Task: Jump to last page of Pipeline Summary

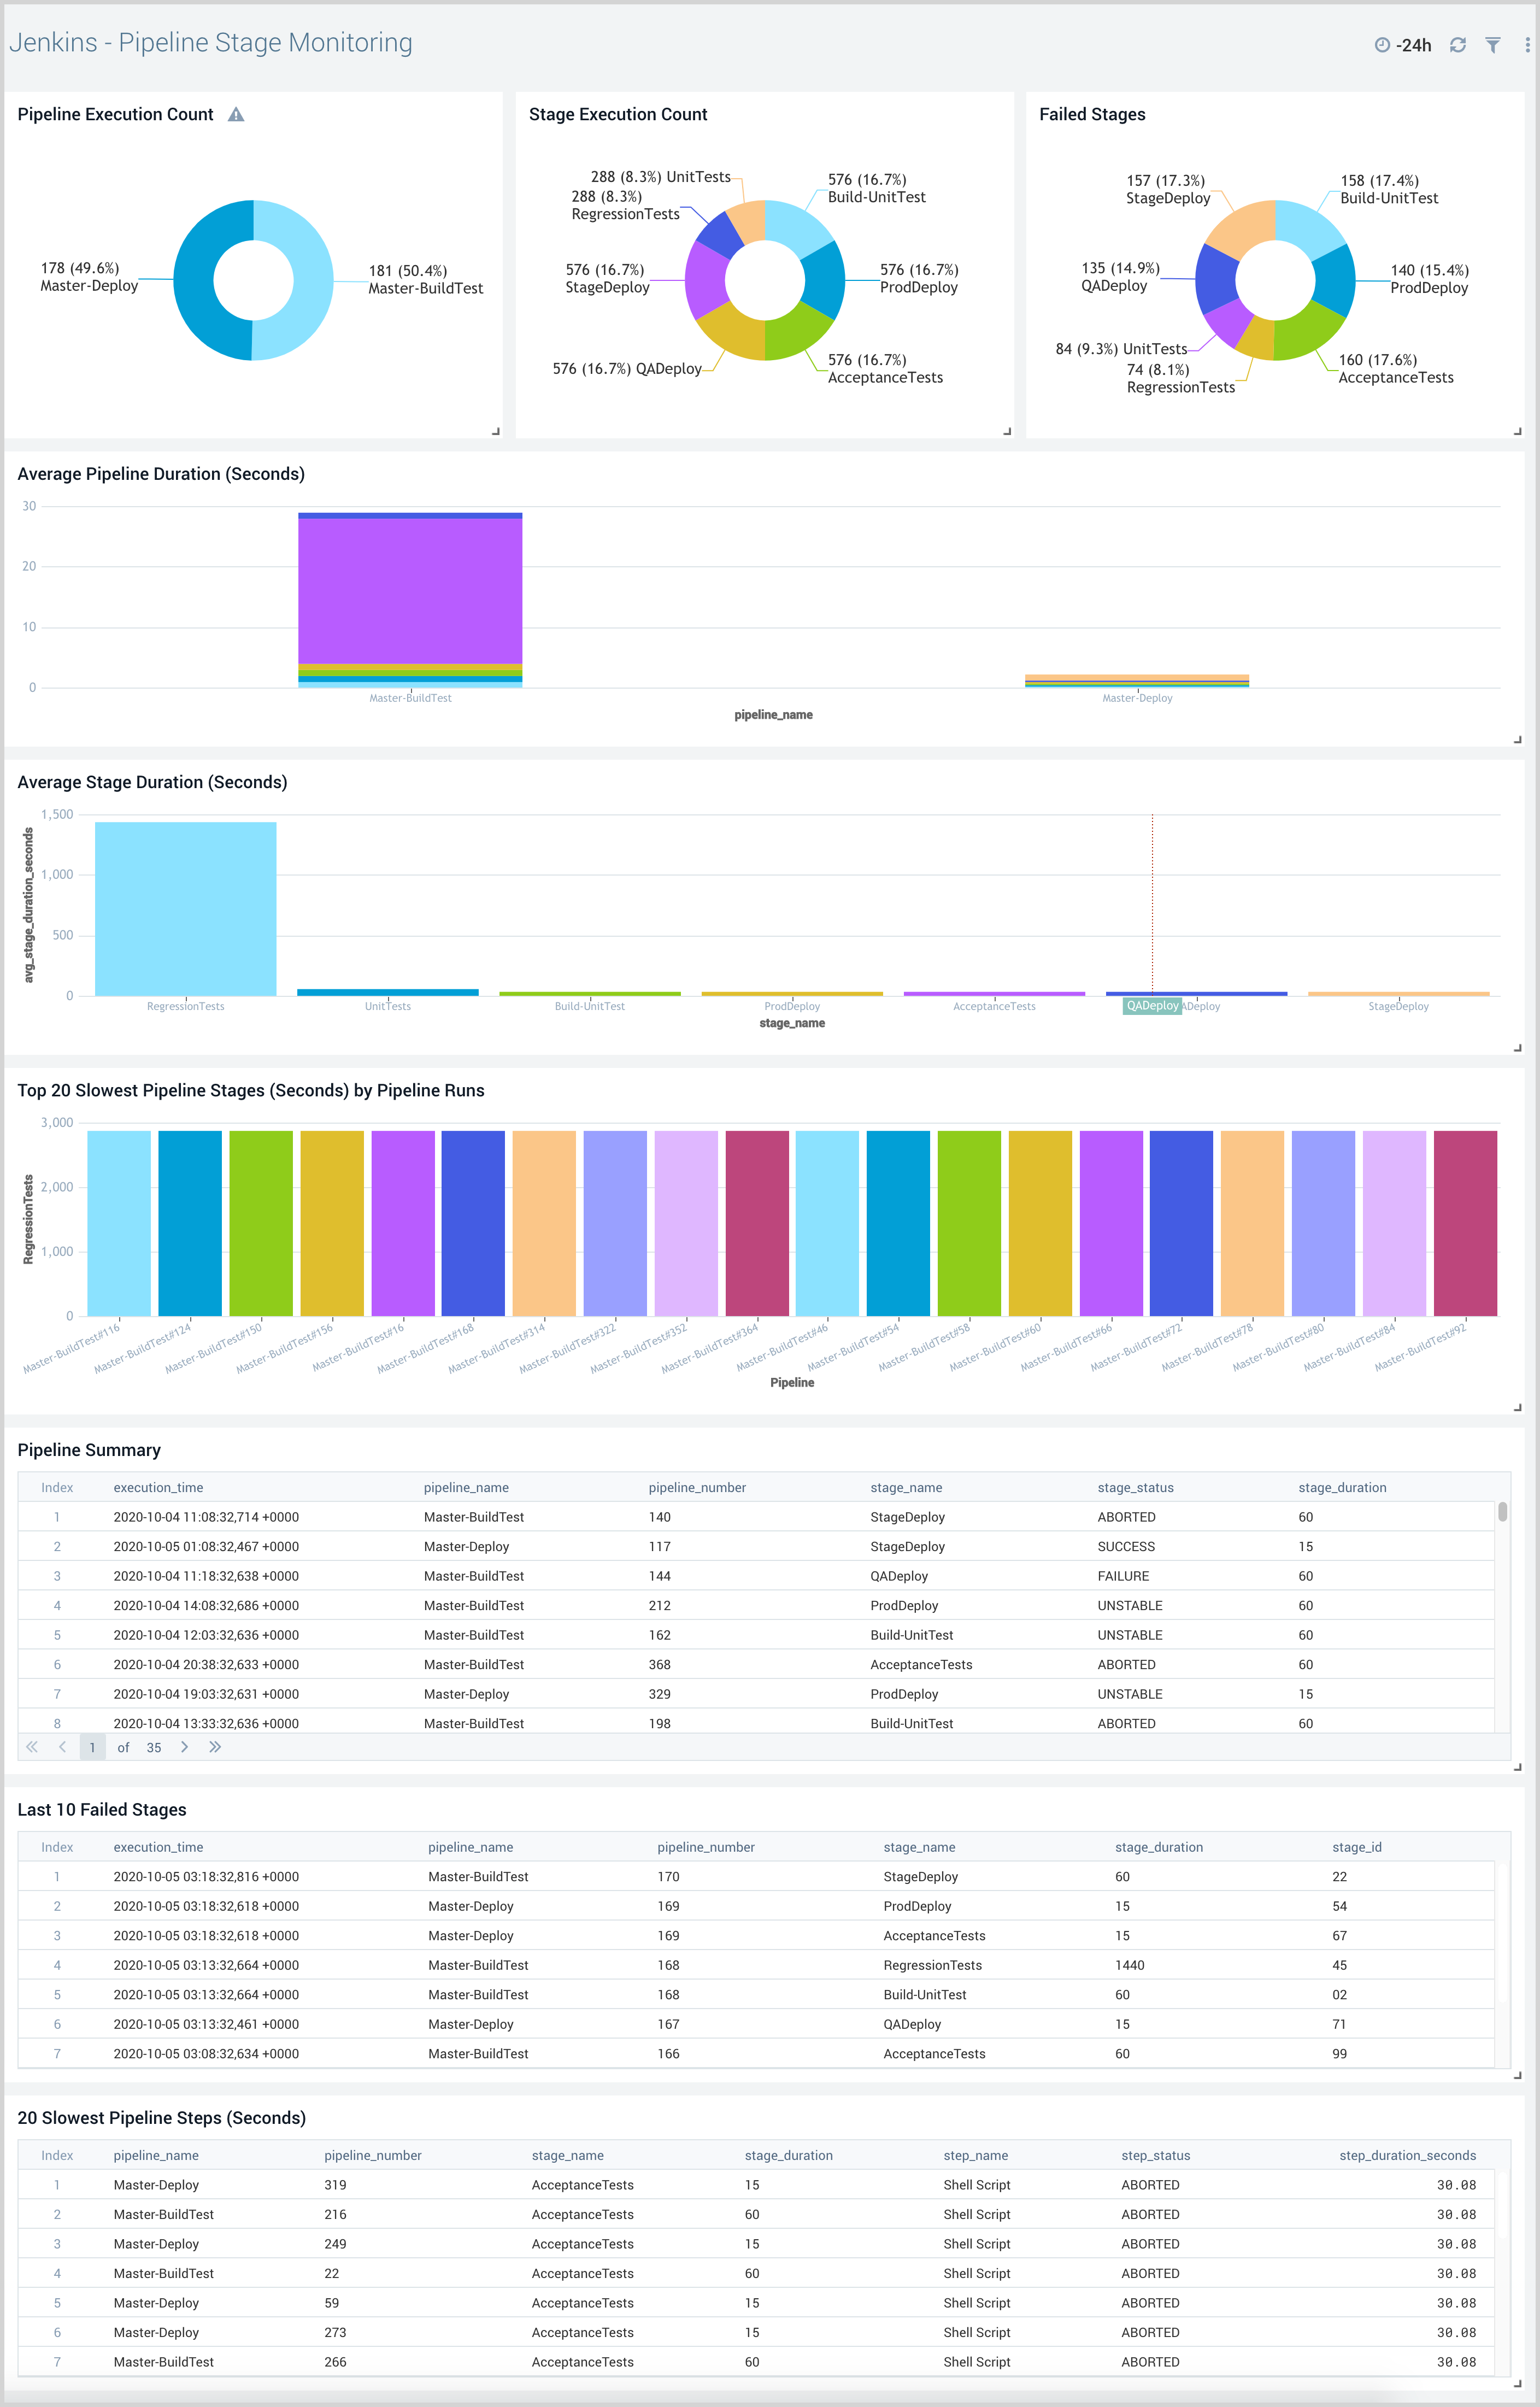Action: (215, 1747)
